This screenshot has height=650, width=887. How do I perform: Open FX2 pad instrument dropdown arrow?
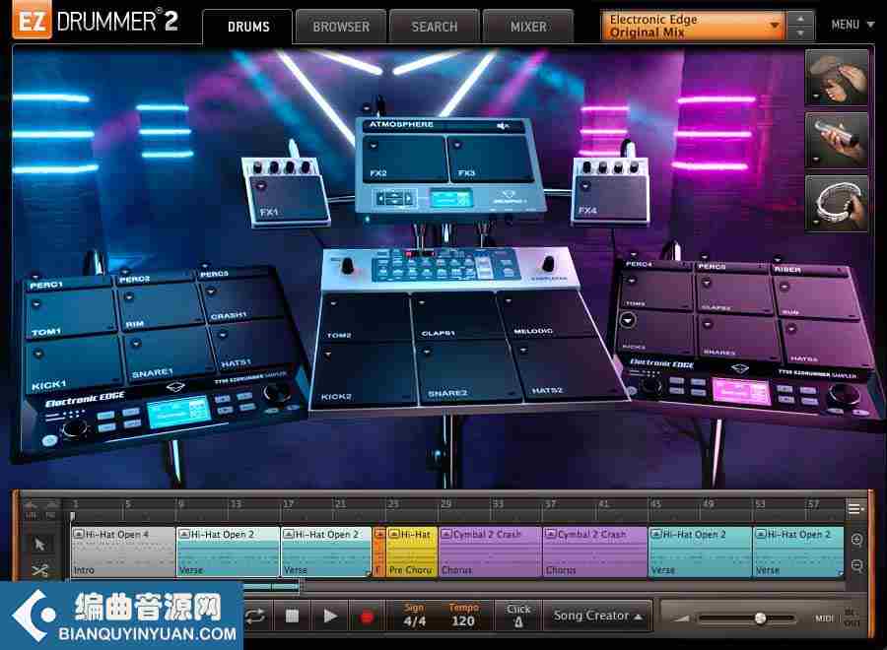click(x=374, y=145)
